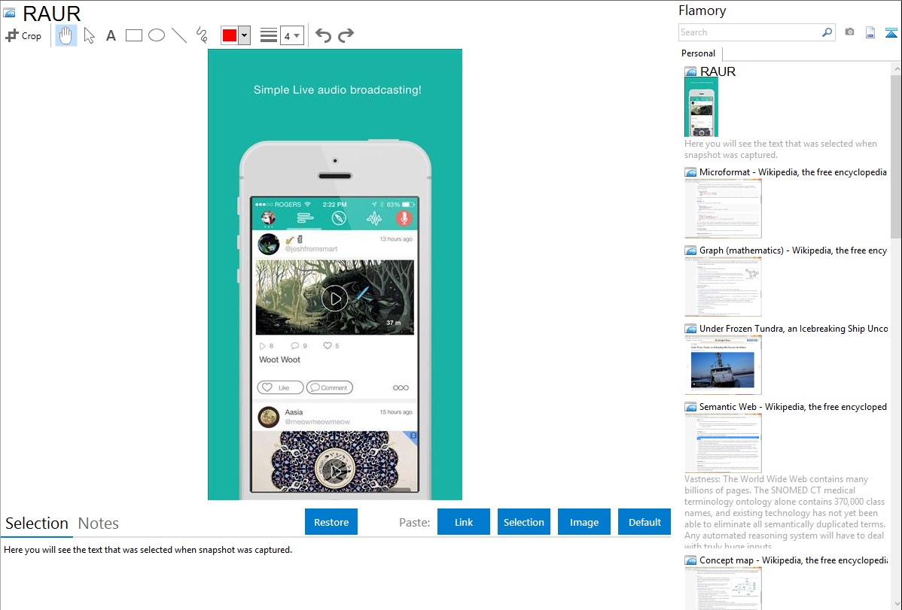The height and width of the screenshot is (610, 902).
Task: Click the Flamory search field
Action: coord(749,32)
